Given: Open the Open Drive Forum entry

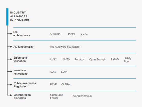Looking at the screenshot, I should point(57,96).
